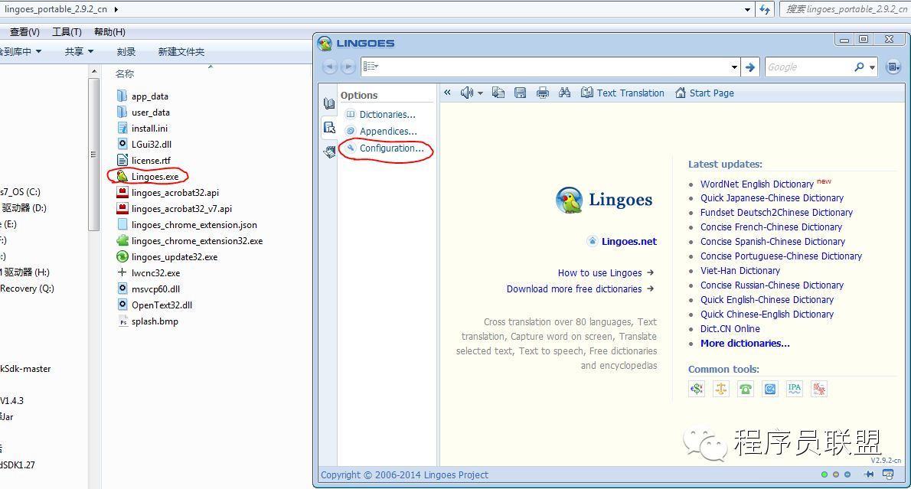The height and width of the screenshot is (489, 911).
Task: Click the Explorer navigation pane scrollbar thumb
Action: pos(93,154)
